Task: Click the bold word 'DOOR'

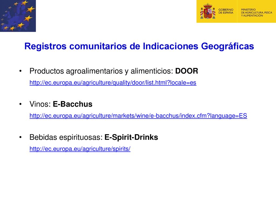Action: [187, 71]
